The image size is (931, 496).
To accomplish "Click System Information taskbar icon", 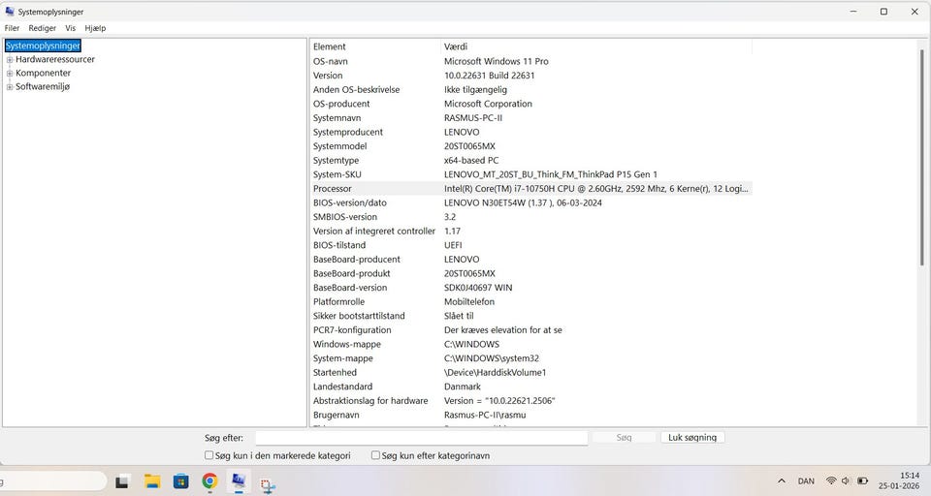I will point(239,480).
